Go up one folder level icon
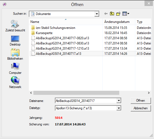The image size is (154, 139). (x=112, y=14)
